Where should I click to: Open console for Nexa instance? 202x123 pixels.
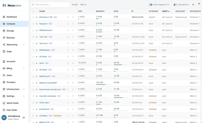click(x=68, y=63)
